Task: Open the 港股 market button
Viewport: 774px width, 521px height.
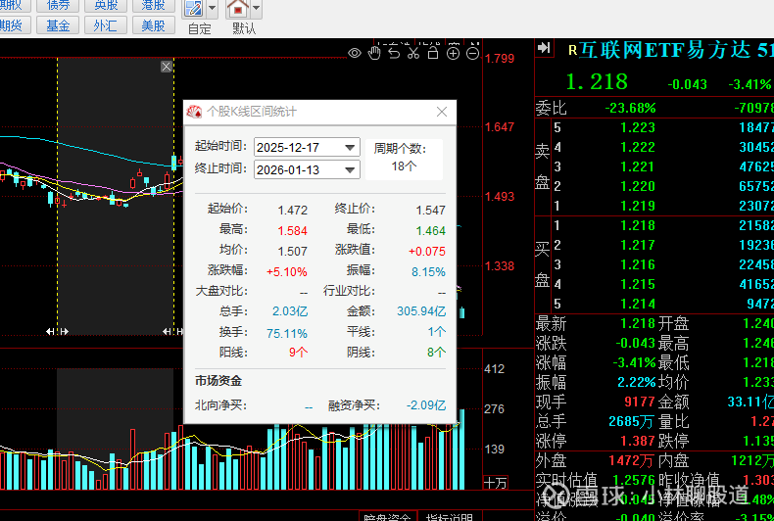Action: pos(153,6)
